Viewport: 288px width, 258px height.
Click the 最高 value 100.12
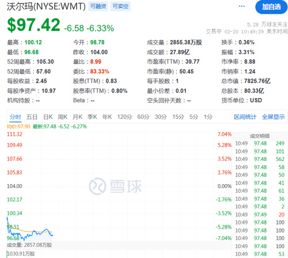[x=33, y=42]
